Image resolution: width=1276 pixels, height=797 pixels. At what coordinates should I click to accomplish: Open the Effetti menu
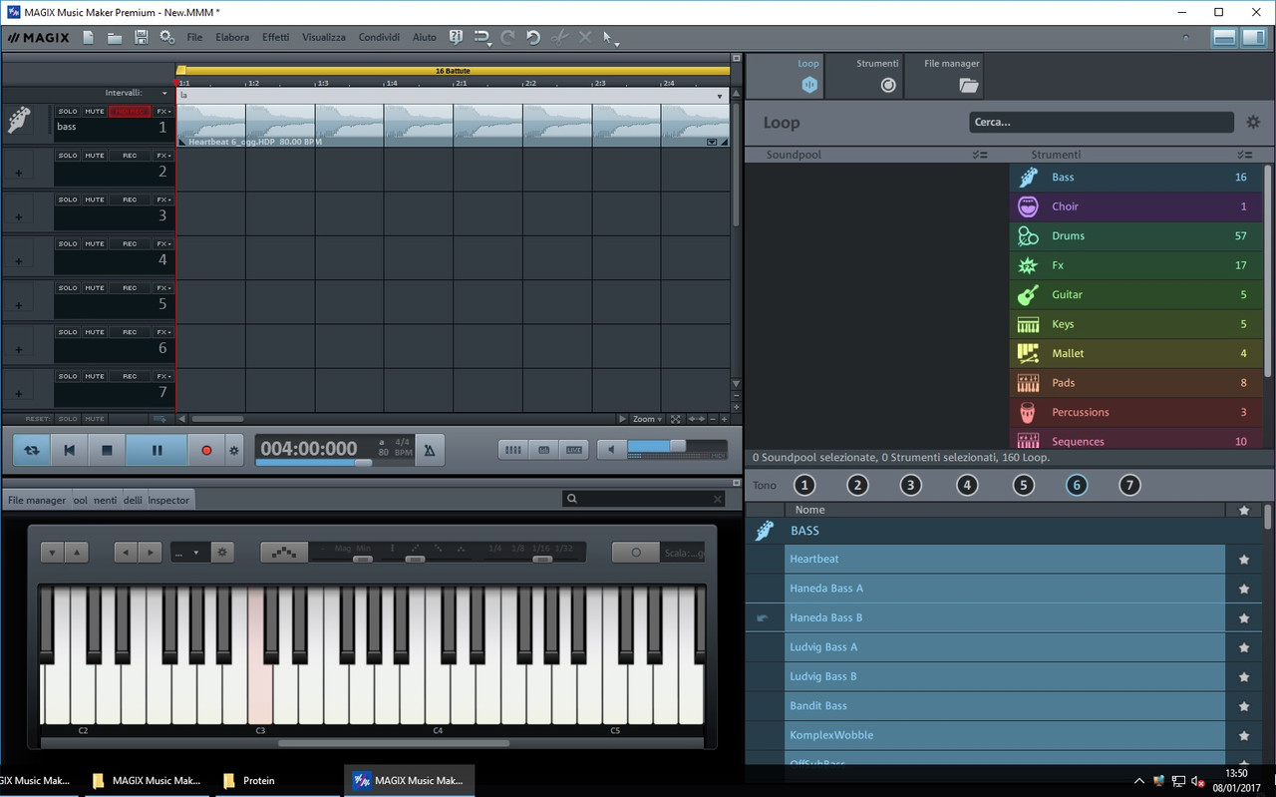point(276,37)
